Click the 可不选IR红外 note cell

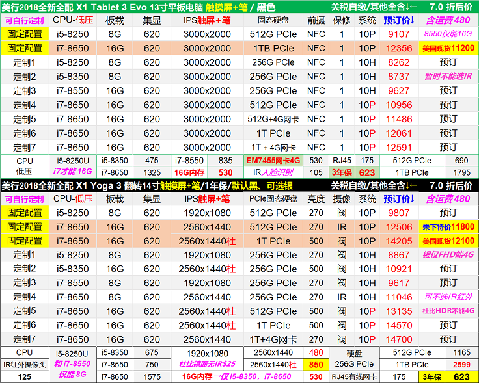448,297
